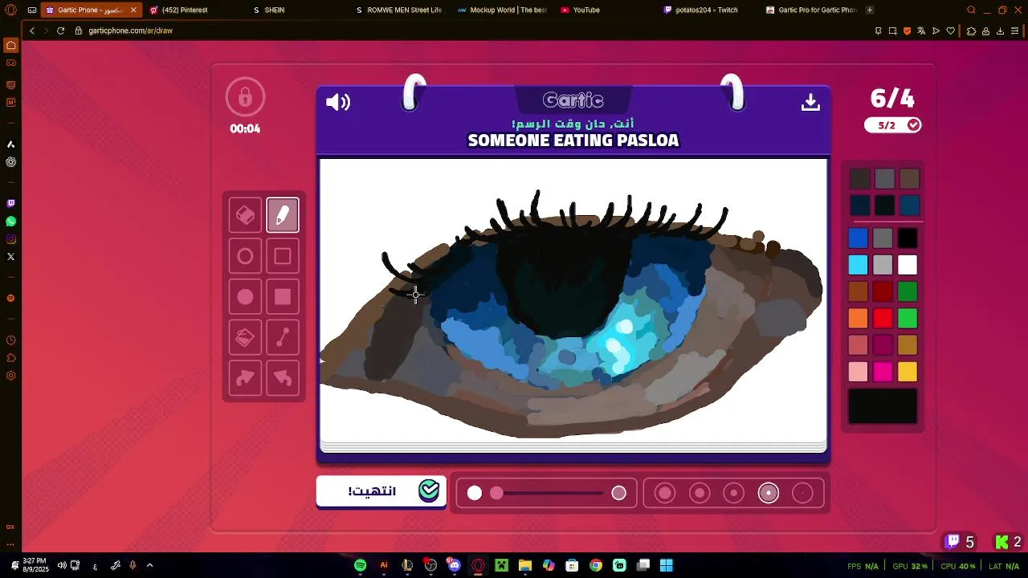1028x578 pixels.
Task: Choose the hollow circle shape tool
Action: [x=245, y=256]
